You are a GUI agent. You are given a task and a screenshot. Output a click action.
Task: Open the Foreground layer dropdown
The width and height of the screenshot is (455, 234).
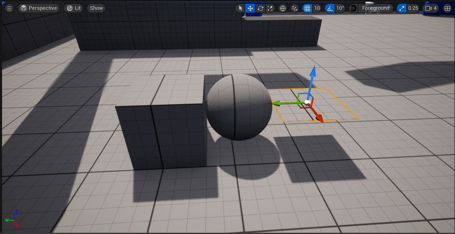click(x=375, y=8)
